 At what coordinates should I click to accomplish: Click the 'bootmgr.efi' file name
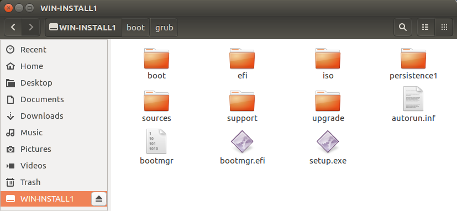tap(242, 161)
